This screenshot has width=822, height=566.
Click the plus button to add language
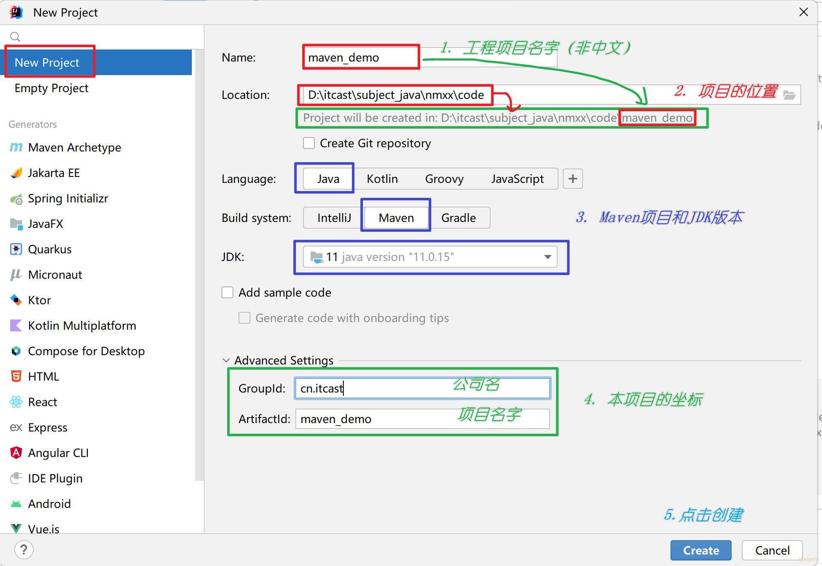click(572, 179)
